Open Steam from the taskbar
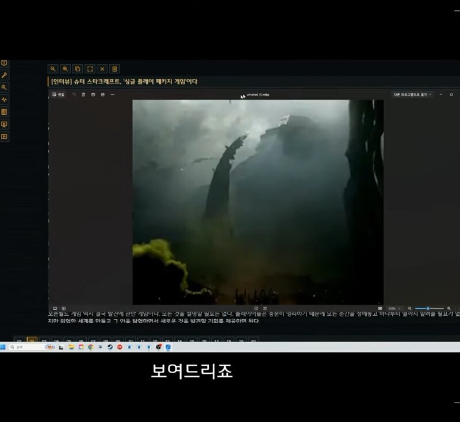 click(x=110, y=347)
